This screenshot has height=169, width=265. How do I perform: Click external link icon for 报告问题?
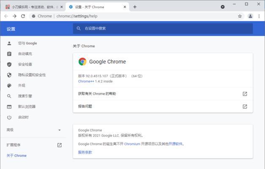coord(245,106)
